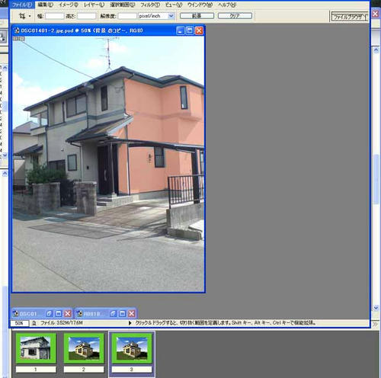Open the ファイルブラウザ palette tab
The height and width of the screenshot is (378, 381).
tap(350, 17)
